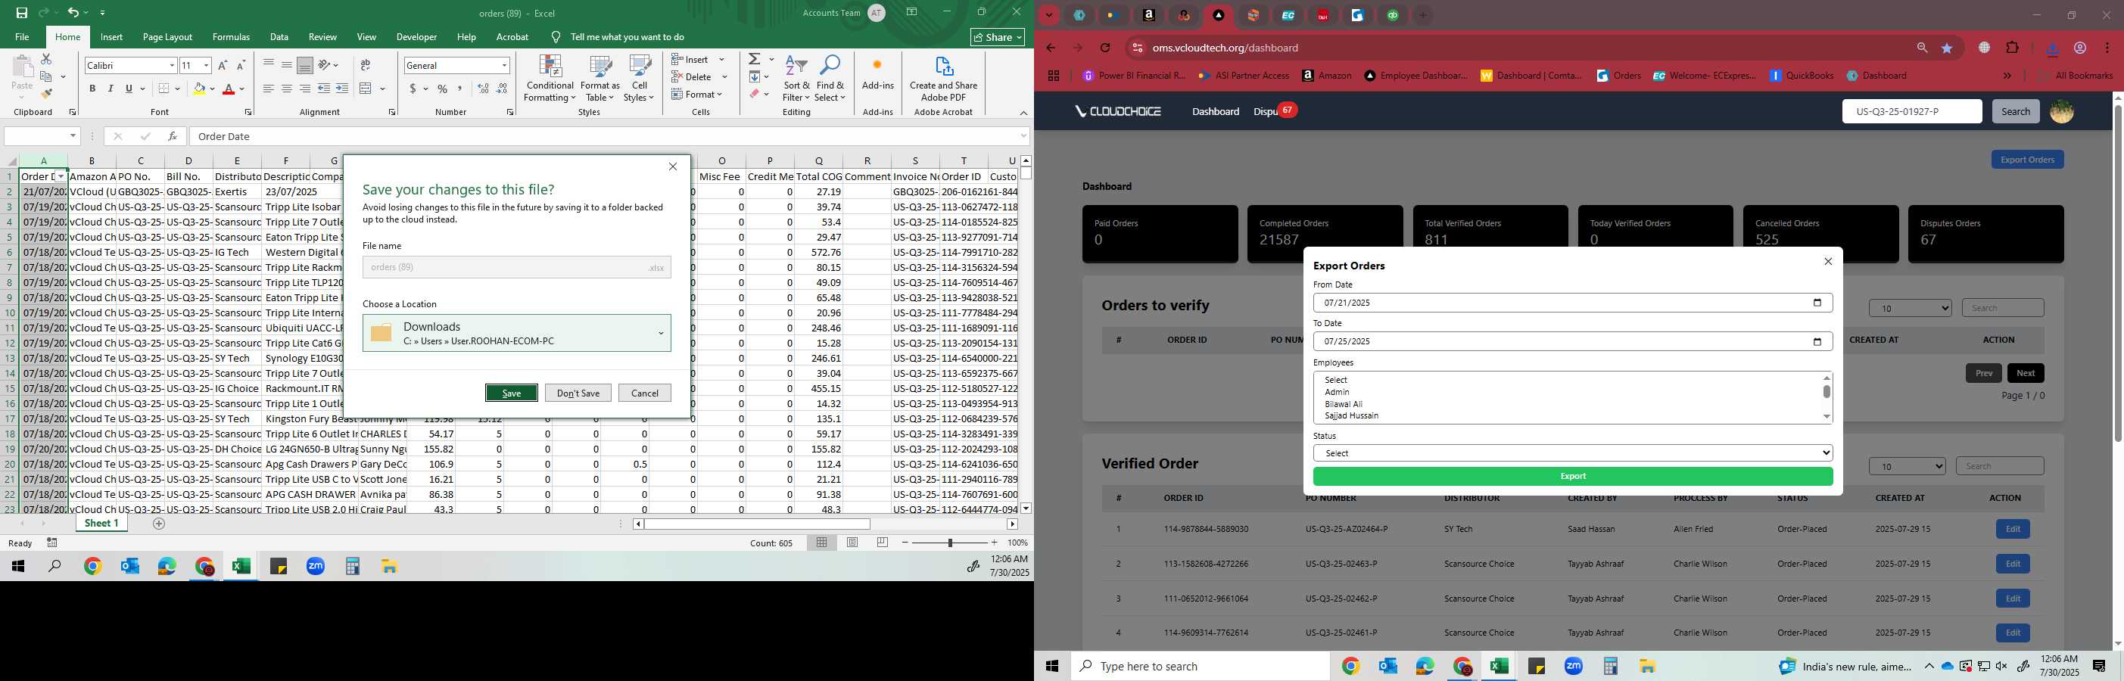Select Admin in Employees list
Image resolution: width=2124 pixels, height=681 pixels.
coord(1337,393)
